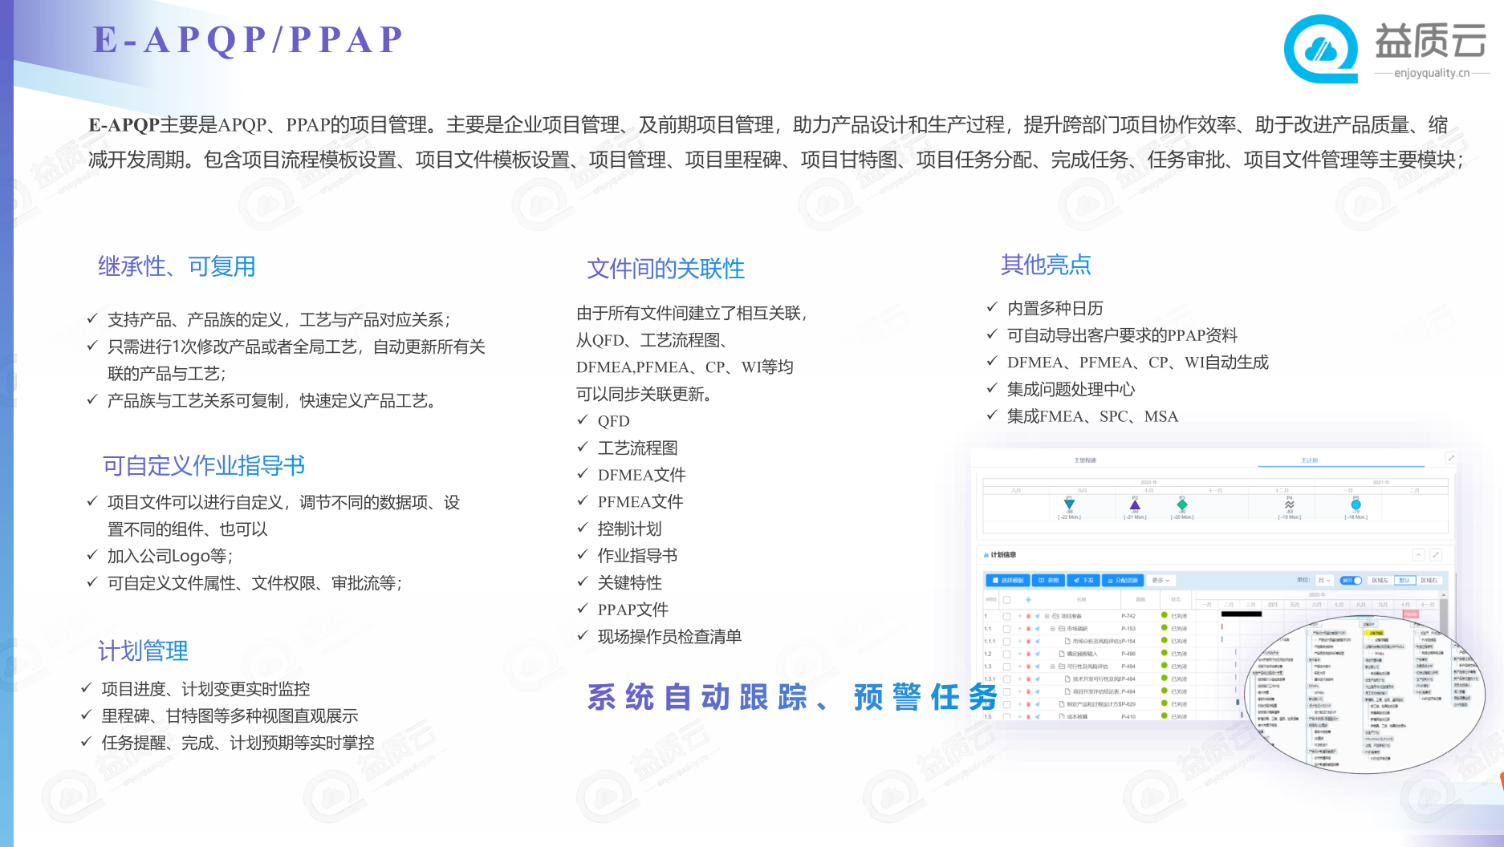This screenshot has height=847, width=1504.
Task: Click the green P3 diamond milestone
Action: [x=1182, y=505]
